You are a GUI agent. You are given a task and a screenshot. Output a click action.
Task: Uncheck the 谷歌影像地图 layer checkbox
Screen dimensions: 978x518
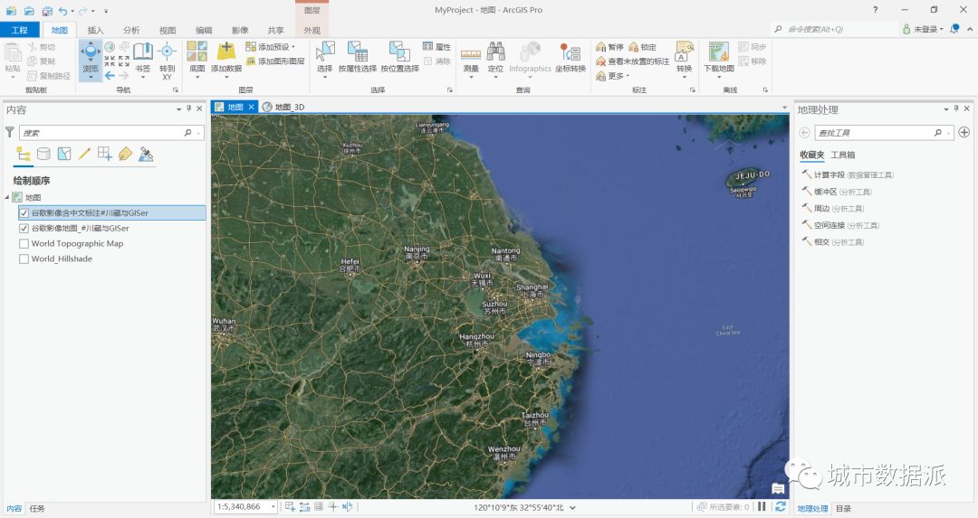point(24,228)
